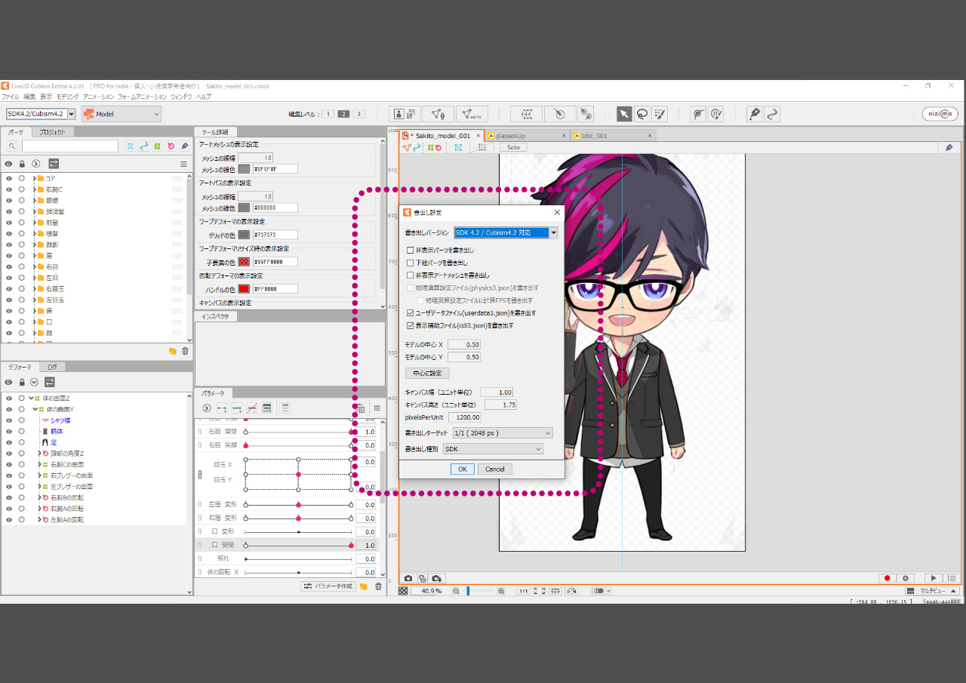Expand the 前髪 parts folder
This screenshot has height=683, width=966.
34,223
